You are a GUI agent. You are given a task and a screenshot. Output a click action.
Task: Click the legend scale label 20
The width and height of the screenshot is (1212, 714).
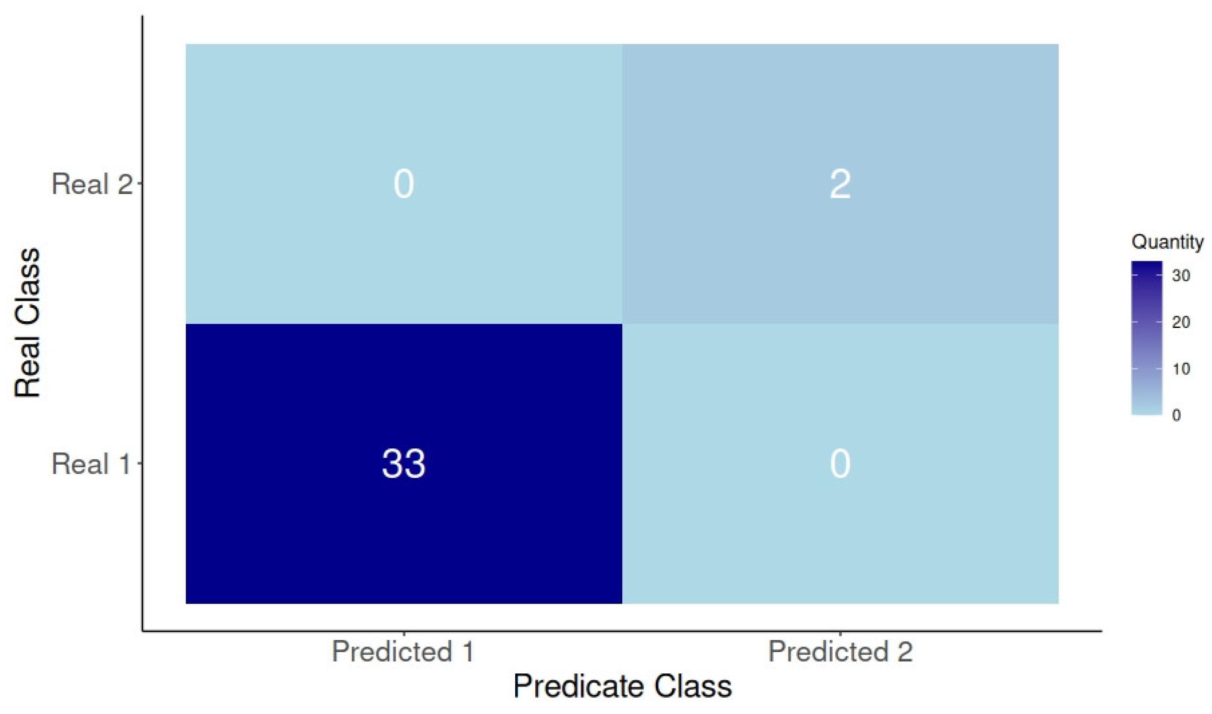(x=1181, y=322)
